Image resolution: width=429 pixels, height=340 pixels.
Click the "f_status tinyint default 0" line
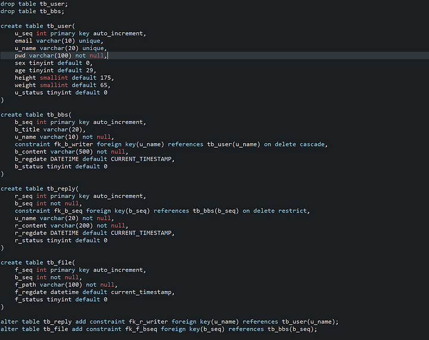tap(61, 300)
